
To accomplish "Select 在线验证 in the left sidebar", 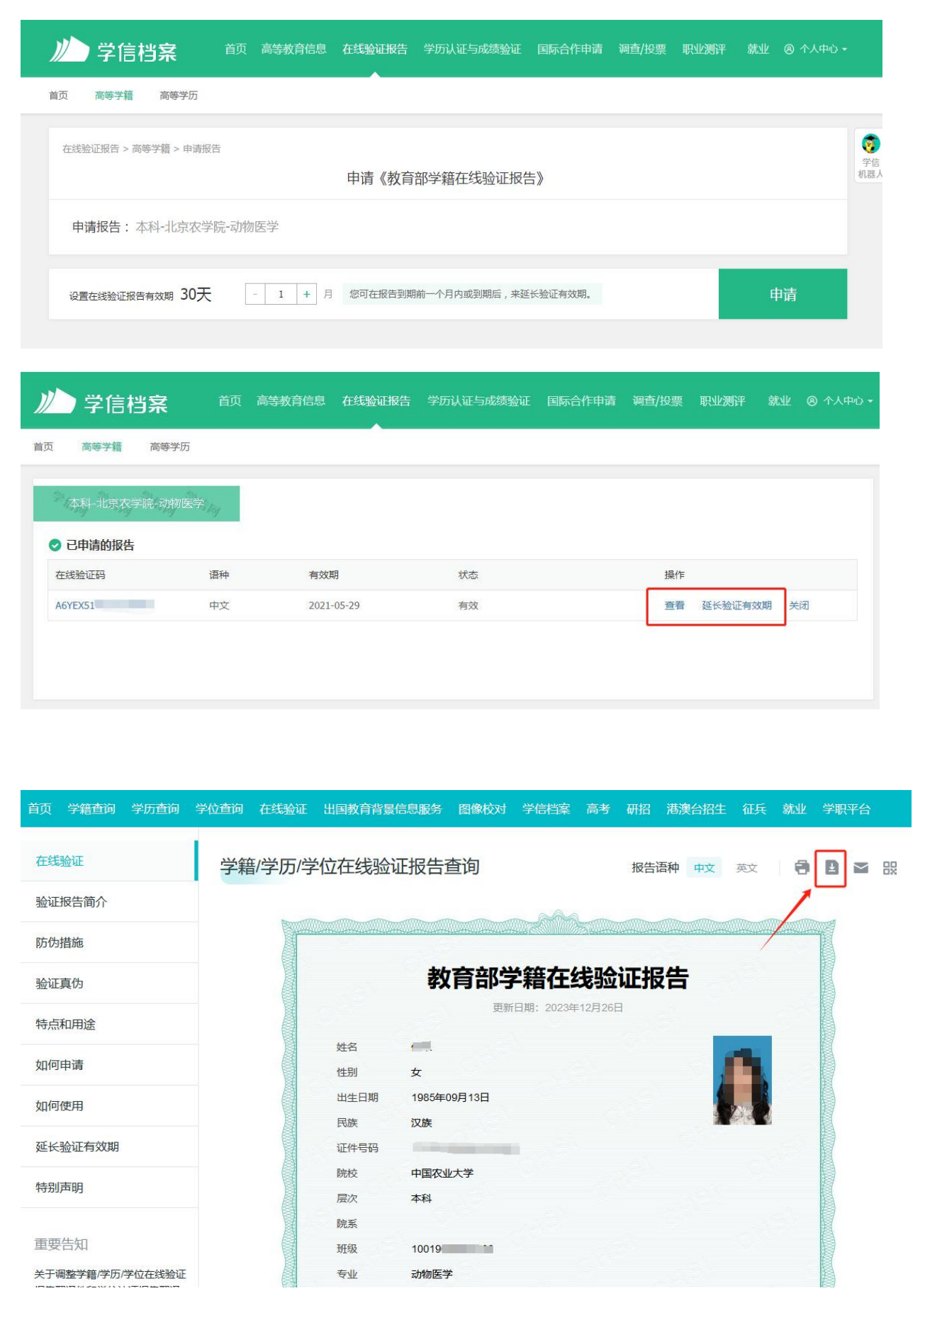I will [x=108, y=861].
